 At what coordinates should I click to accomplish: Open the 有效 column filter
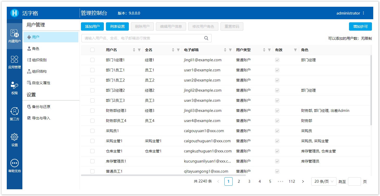click(295, 50)
